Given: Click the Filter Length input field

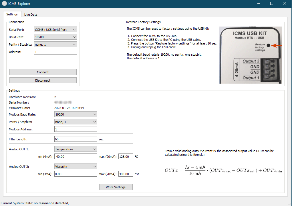Looking at the screenshot, I should pyautogui.click(x=76, y=139).
